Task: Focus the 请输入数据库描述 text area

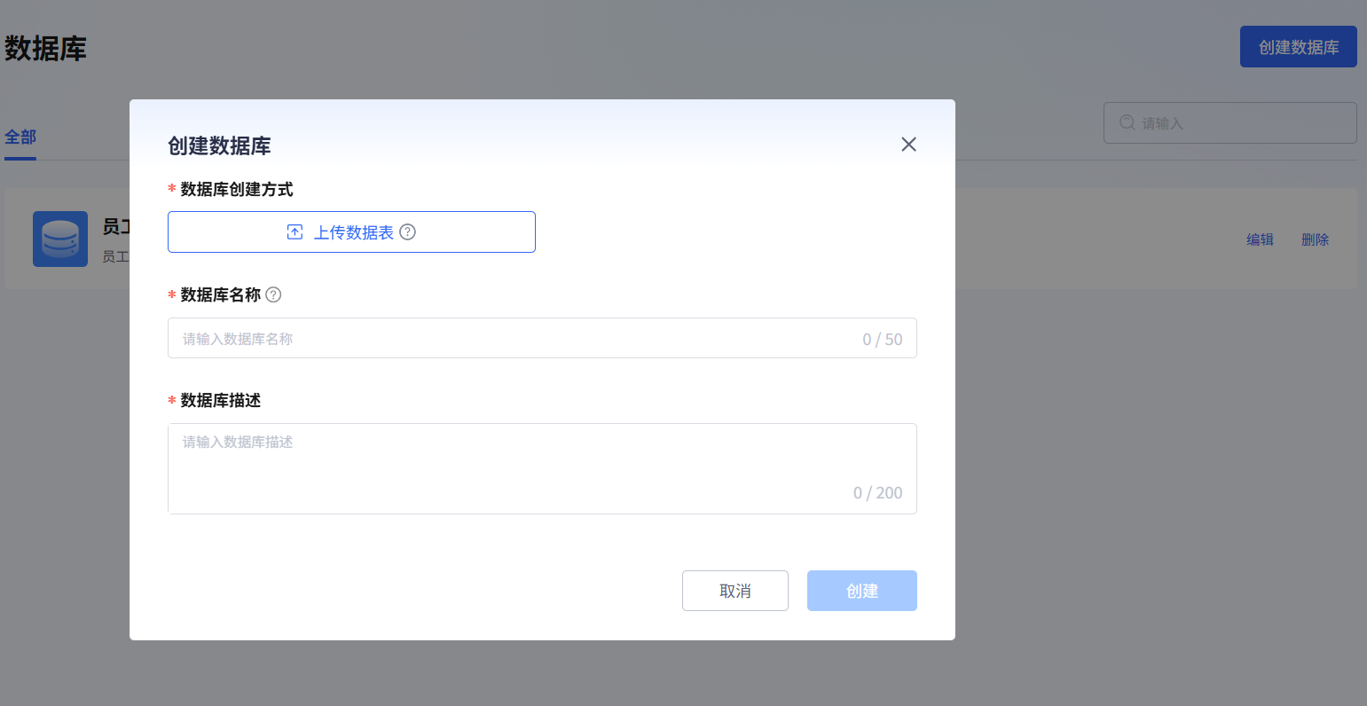Action: click(542, 468)
